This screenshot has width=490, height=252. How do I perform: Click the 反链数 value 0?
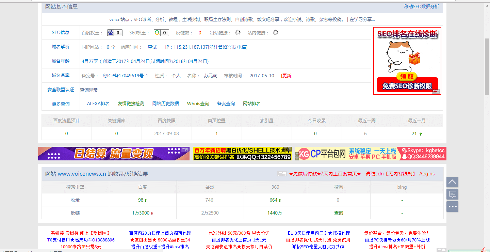(x=200, y=33)
